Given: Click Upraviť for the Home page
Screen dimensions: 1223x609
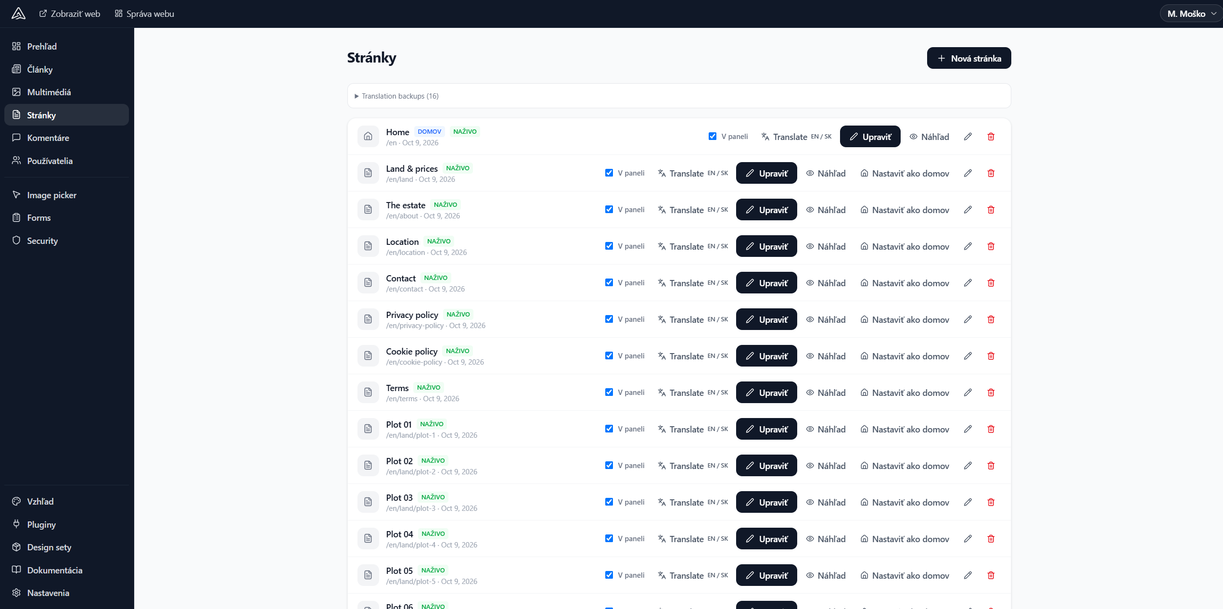Looking at the screenshot, I should click(870, 137).
